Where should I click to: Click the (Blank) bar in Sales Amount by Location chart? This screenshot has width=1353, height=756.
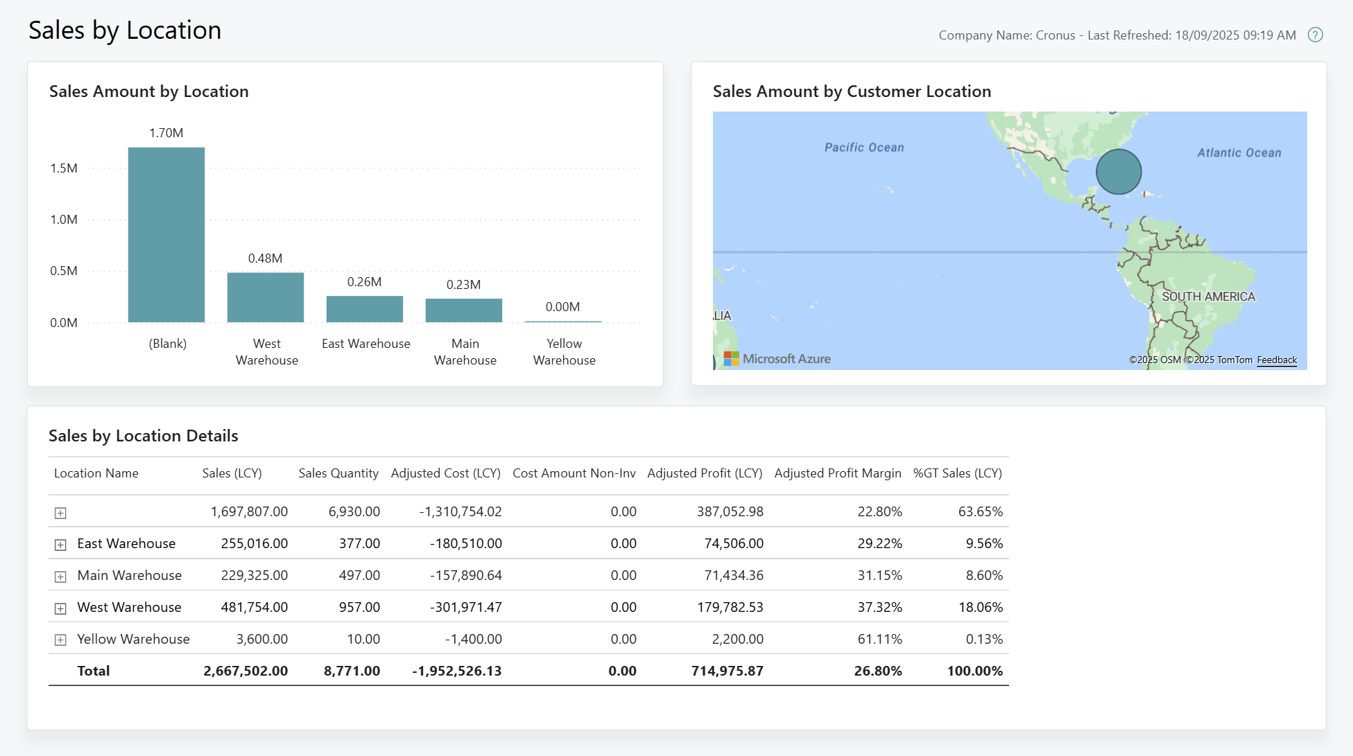coord(166,234)
